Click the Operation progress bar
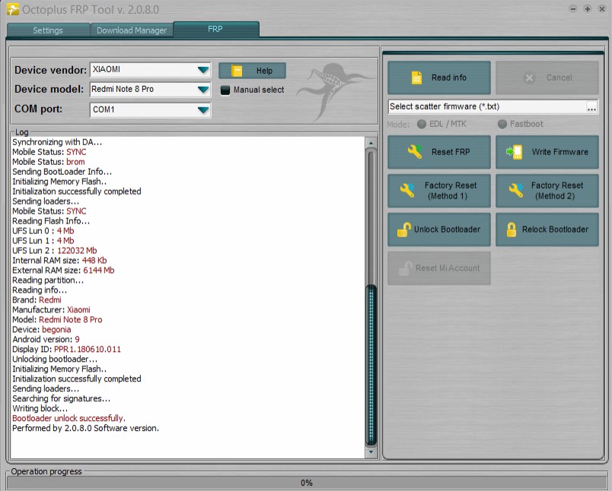Screen dimensions: 612x491 point(307,483)
